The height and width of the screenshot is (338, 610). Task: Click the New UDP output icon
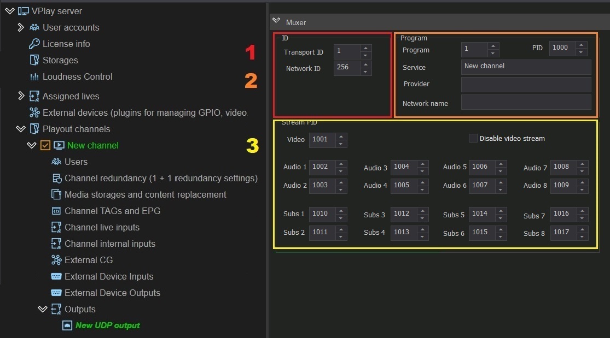point(67,325)
